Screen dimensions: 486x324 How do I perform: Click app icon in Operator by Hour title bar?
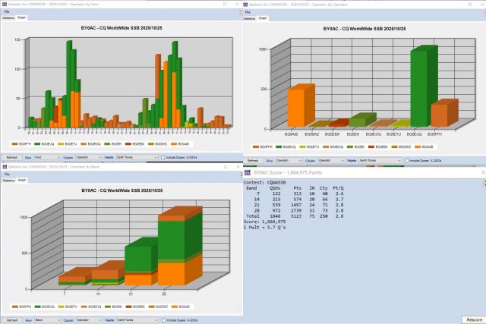pos(3,4)
